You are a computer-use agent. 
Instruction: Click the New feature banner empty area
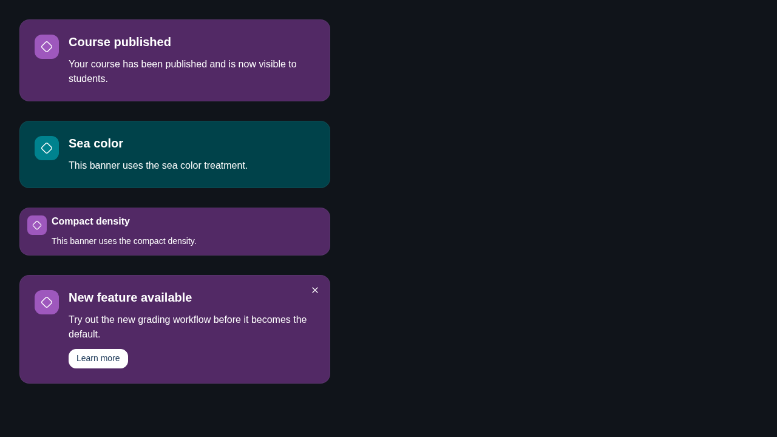point(231,361)
